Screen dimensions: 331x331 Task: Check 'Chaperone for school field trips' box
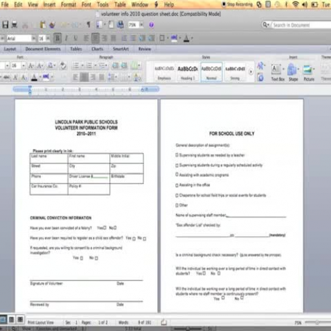click(177, 195)
